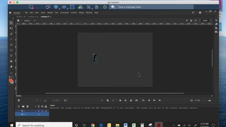This screenshot has height=127, width=226.
Task: Open the edit toolbar ellipsis menu
Action: pyautogui.click(x=11, y=73)
